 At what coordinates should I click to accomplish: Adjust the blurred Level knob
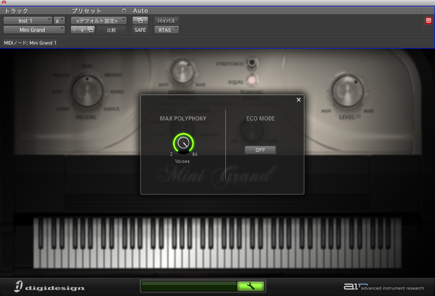click(x=347, y=91)
